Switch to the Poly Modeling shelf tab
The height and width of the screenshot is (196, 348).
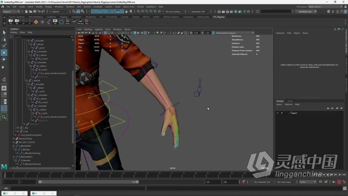pyautogui.click(x=36, y=17)
